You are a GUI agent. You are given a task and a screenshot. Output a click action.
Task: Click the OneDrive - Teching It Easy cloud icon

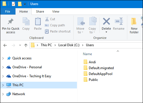9,76
